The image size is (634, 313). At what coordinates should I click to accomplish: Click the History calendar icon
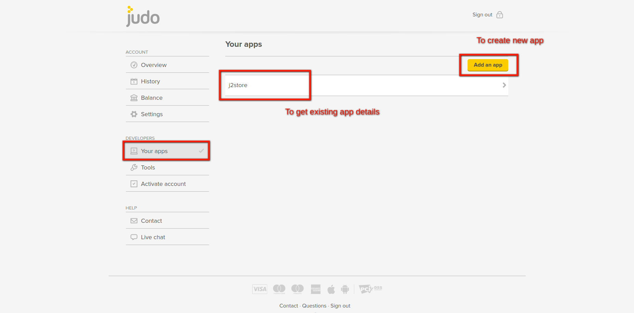point(134,81)
